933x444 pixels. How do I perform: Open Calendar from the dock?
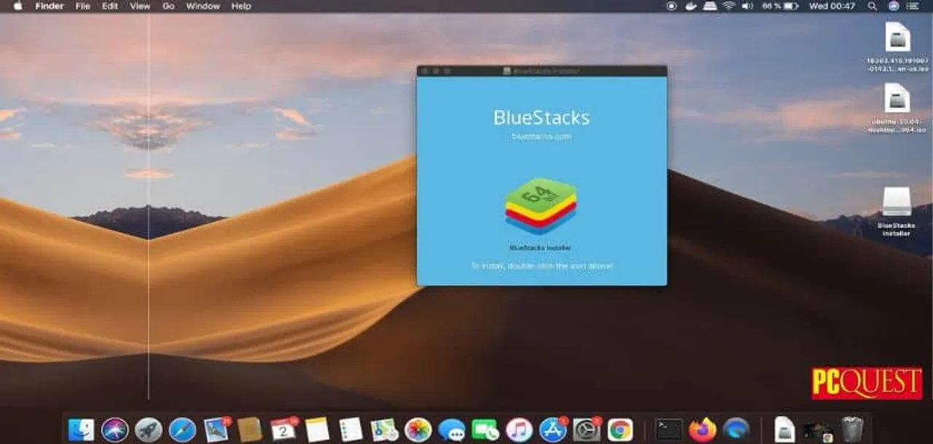click(x=283, y=429)
